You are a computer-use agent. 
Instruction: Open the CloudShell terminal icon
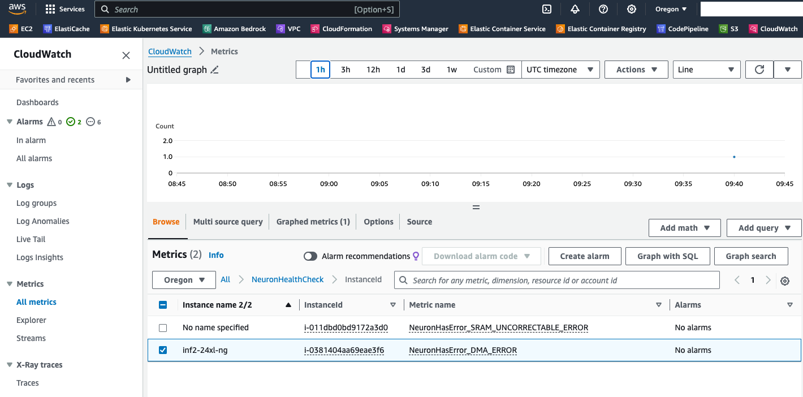pos(547,9)
